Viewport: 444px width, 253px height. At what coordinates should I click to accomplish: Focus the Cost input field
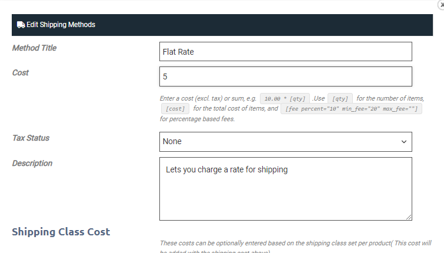click(x=285, y=76)
